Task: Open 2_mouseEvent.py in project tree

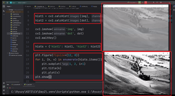Action: [x=16, y=16]
